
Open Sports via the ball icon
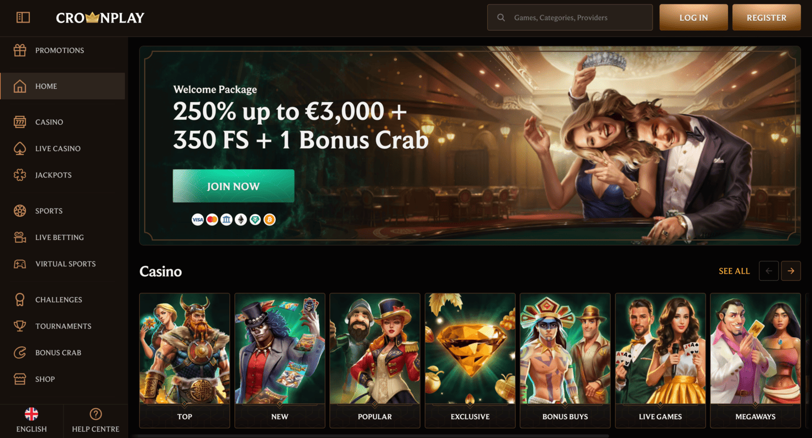click(x=20, y=211)
